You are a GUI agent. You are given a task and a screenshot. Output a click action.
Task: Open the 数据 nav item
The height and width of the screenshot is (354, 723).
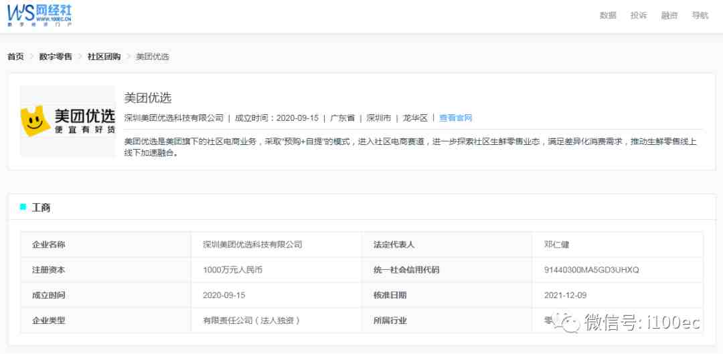(608, 15)
